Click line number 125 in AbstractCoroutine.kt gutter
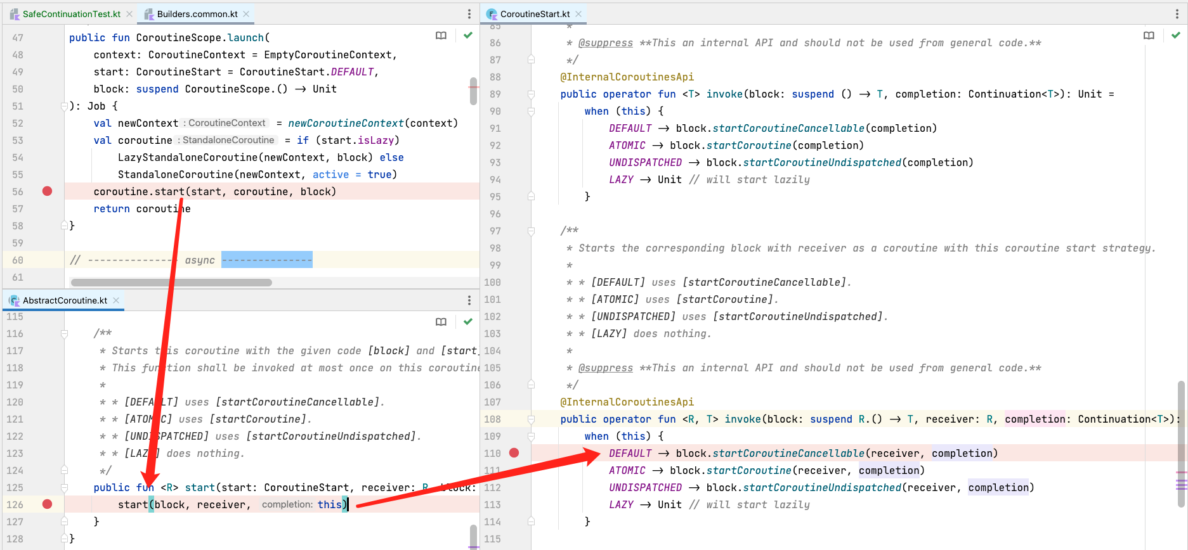This screenshot has width=1188, height=550. pos(15,487)
